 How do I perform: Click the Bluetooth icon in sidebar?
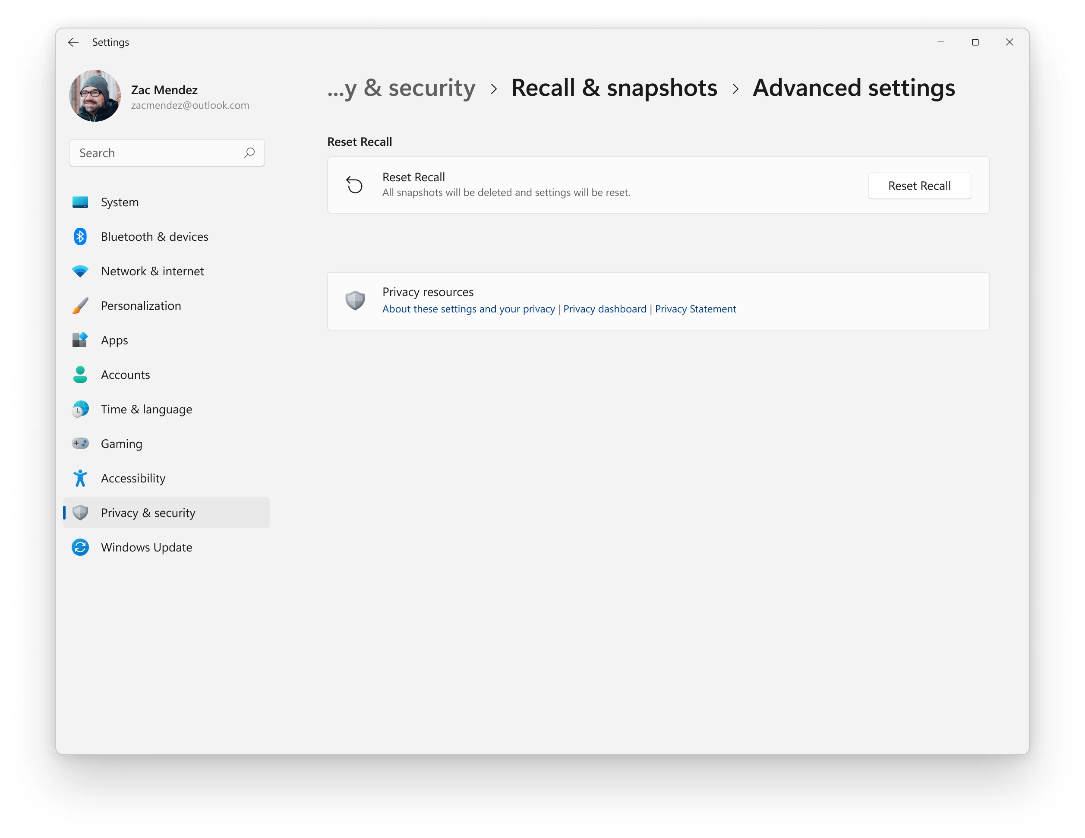(80, 236)
